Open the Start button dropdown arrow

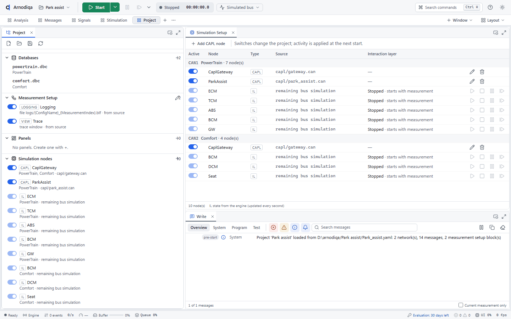click(115, 7)
